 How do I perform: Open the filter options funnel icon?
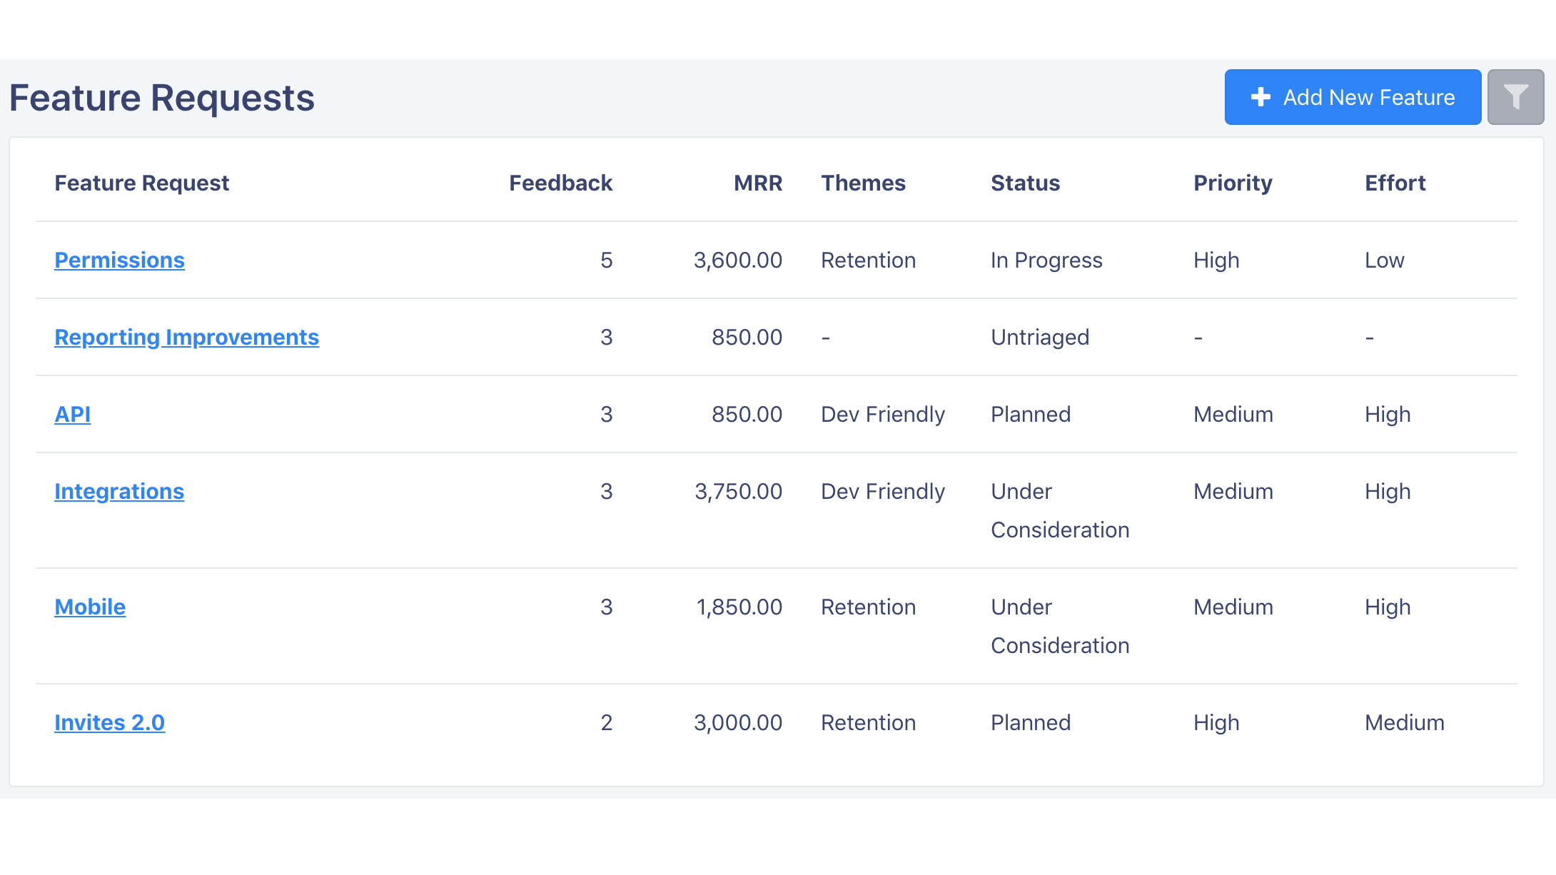click(1515, 96)
